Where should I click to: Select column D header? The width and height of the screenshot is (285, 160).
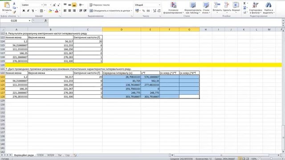point(122,29)
